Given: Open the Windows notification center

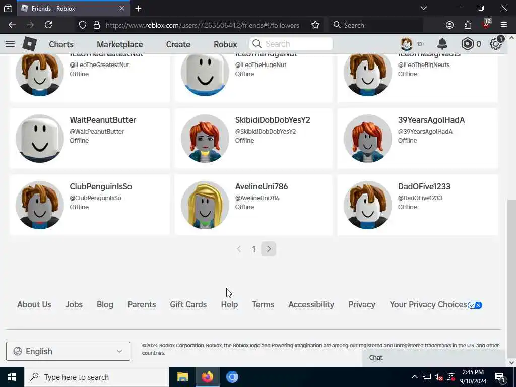Looking at the screenshot, I should pos(500,377).
